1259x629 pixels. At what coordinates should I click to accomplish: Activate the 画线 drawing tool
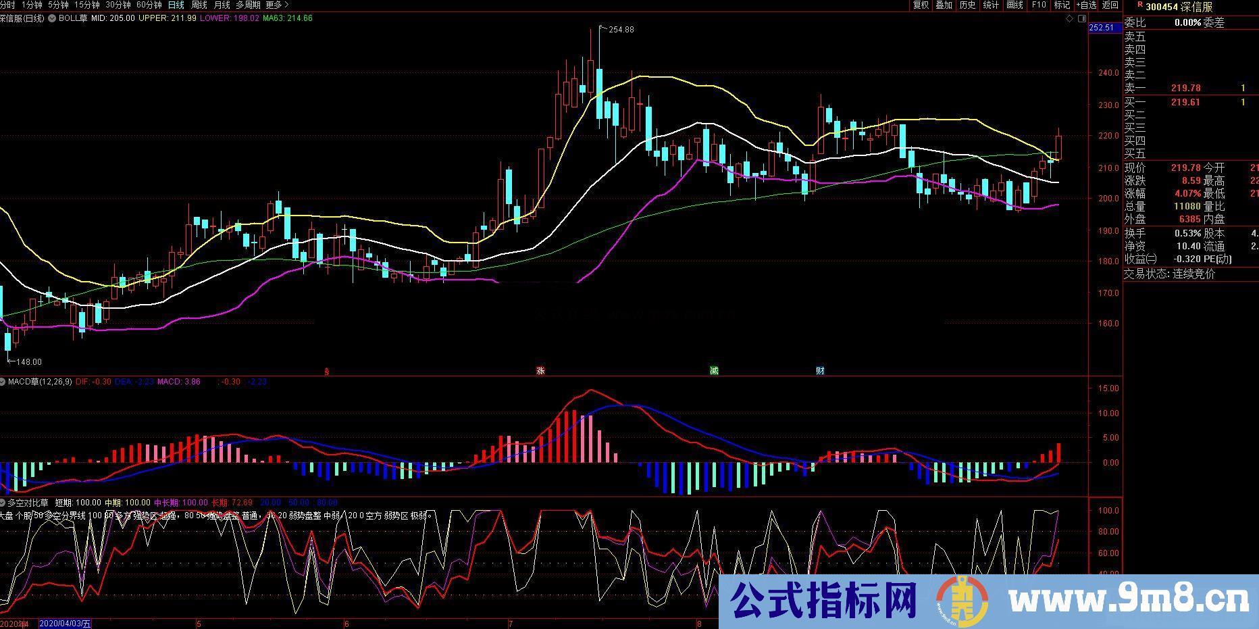point(1015,5)
